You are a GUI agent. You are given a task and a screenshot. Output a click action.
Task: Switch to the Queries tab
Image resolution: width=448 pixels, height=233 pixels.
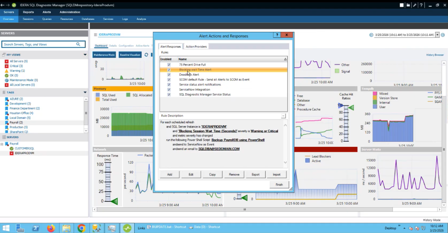pos(47,19)
